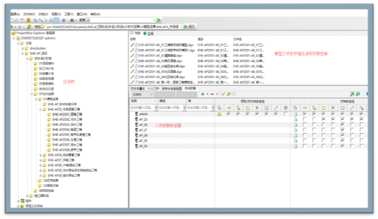The width and height of the screenshot is (378, 219).
Task: Expand the EHE-AP30 folder node
Action: coord(41,175)
